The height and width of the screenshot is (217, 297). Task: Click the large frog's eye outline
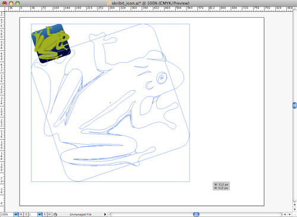(x=162, y=78)
